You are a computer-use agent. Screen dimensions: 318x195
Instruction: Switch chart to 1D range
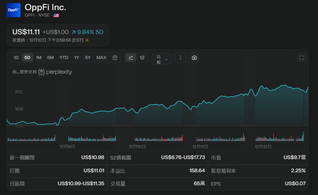click(16, 58)
